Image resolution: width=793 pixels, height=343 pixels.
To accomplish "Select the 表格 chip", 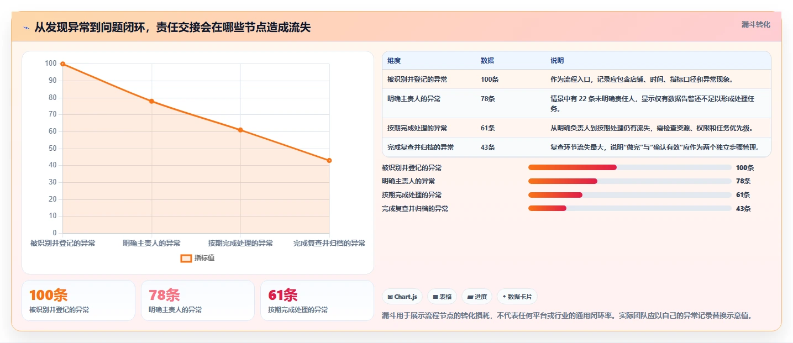I will (442, 297).
